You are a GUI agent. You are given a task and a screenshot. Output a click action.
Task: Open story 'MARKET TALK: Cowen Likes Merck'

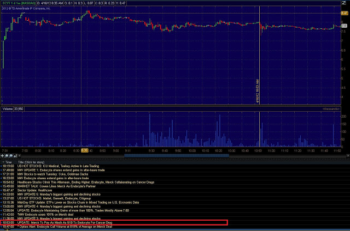(x=56, y=186)
